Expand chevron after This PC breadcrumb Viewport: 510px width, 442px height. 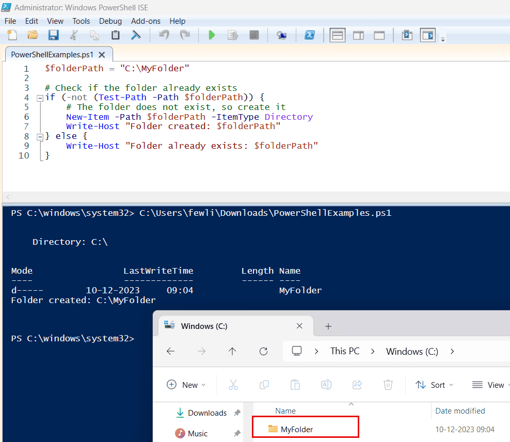[x=373, y=351]
